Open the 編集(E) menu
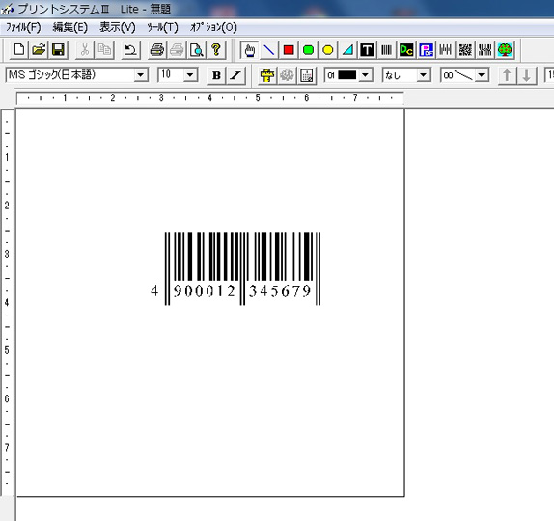 69,27
